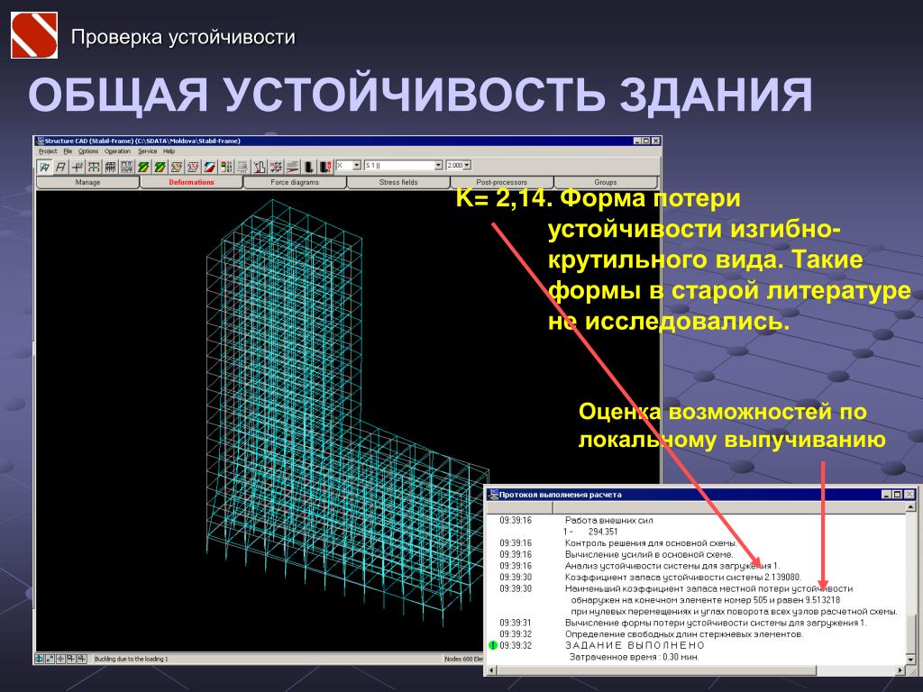Select the Deformations tab

click(x=191, y=182)
